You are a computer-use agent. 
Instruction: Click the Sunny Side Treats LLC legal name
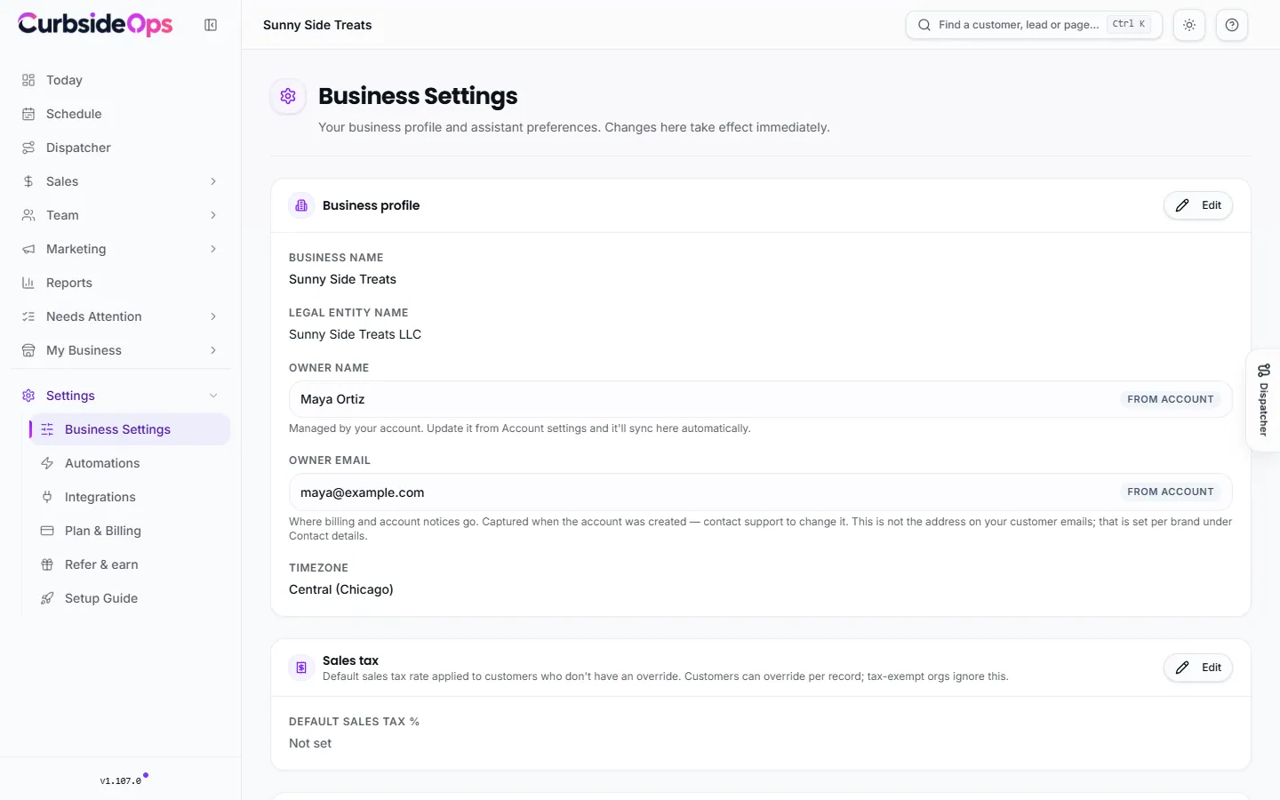[355, 334]
